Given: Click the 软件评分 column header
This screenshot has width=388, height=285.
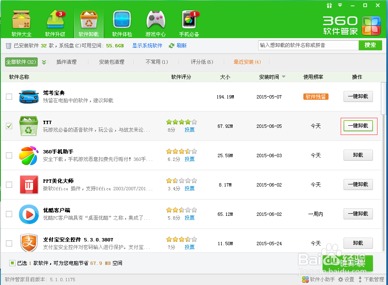Looking at the screenshot, I should (181, 77).
